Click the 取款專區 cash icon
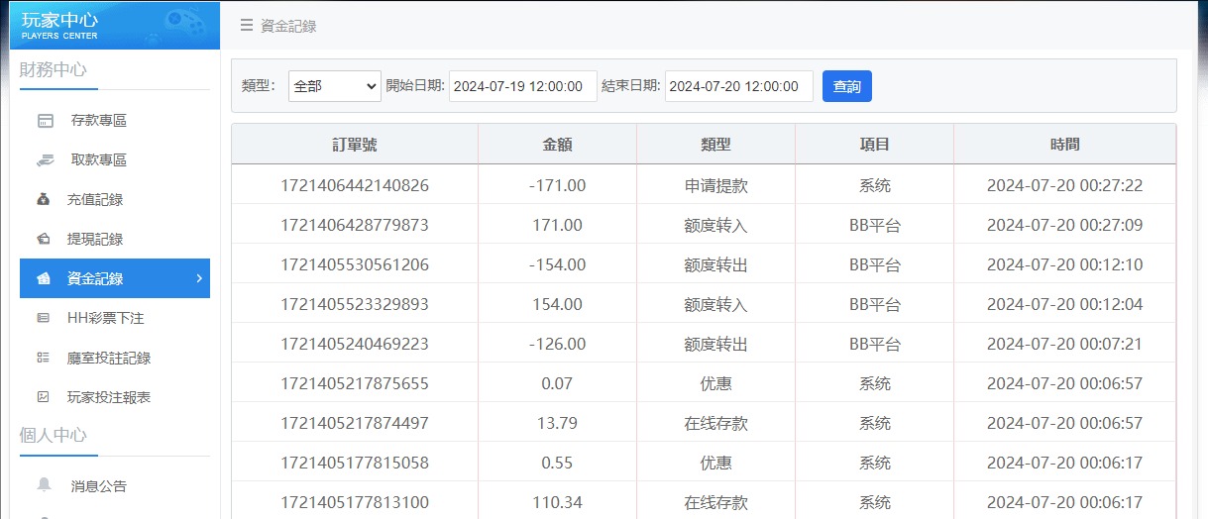 pos(45,160)
